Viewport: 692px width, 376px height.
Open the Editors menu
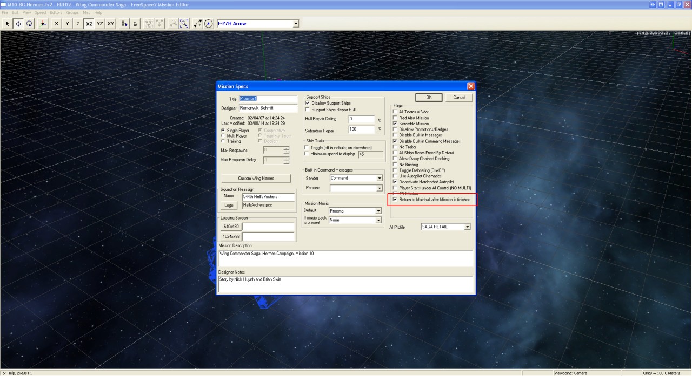click(56, 12)
